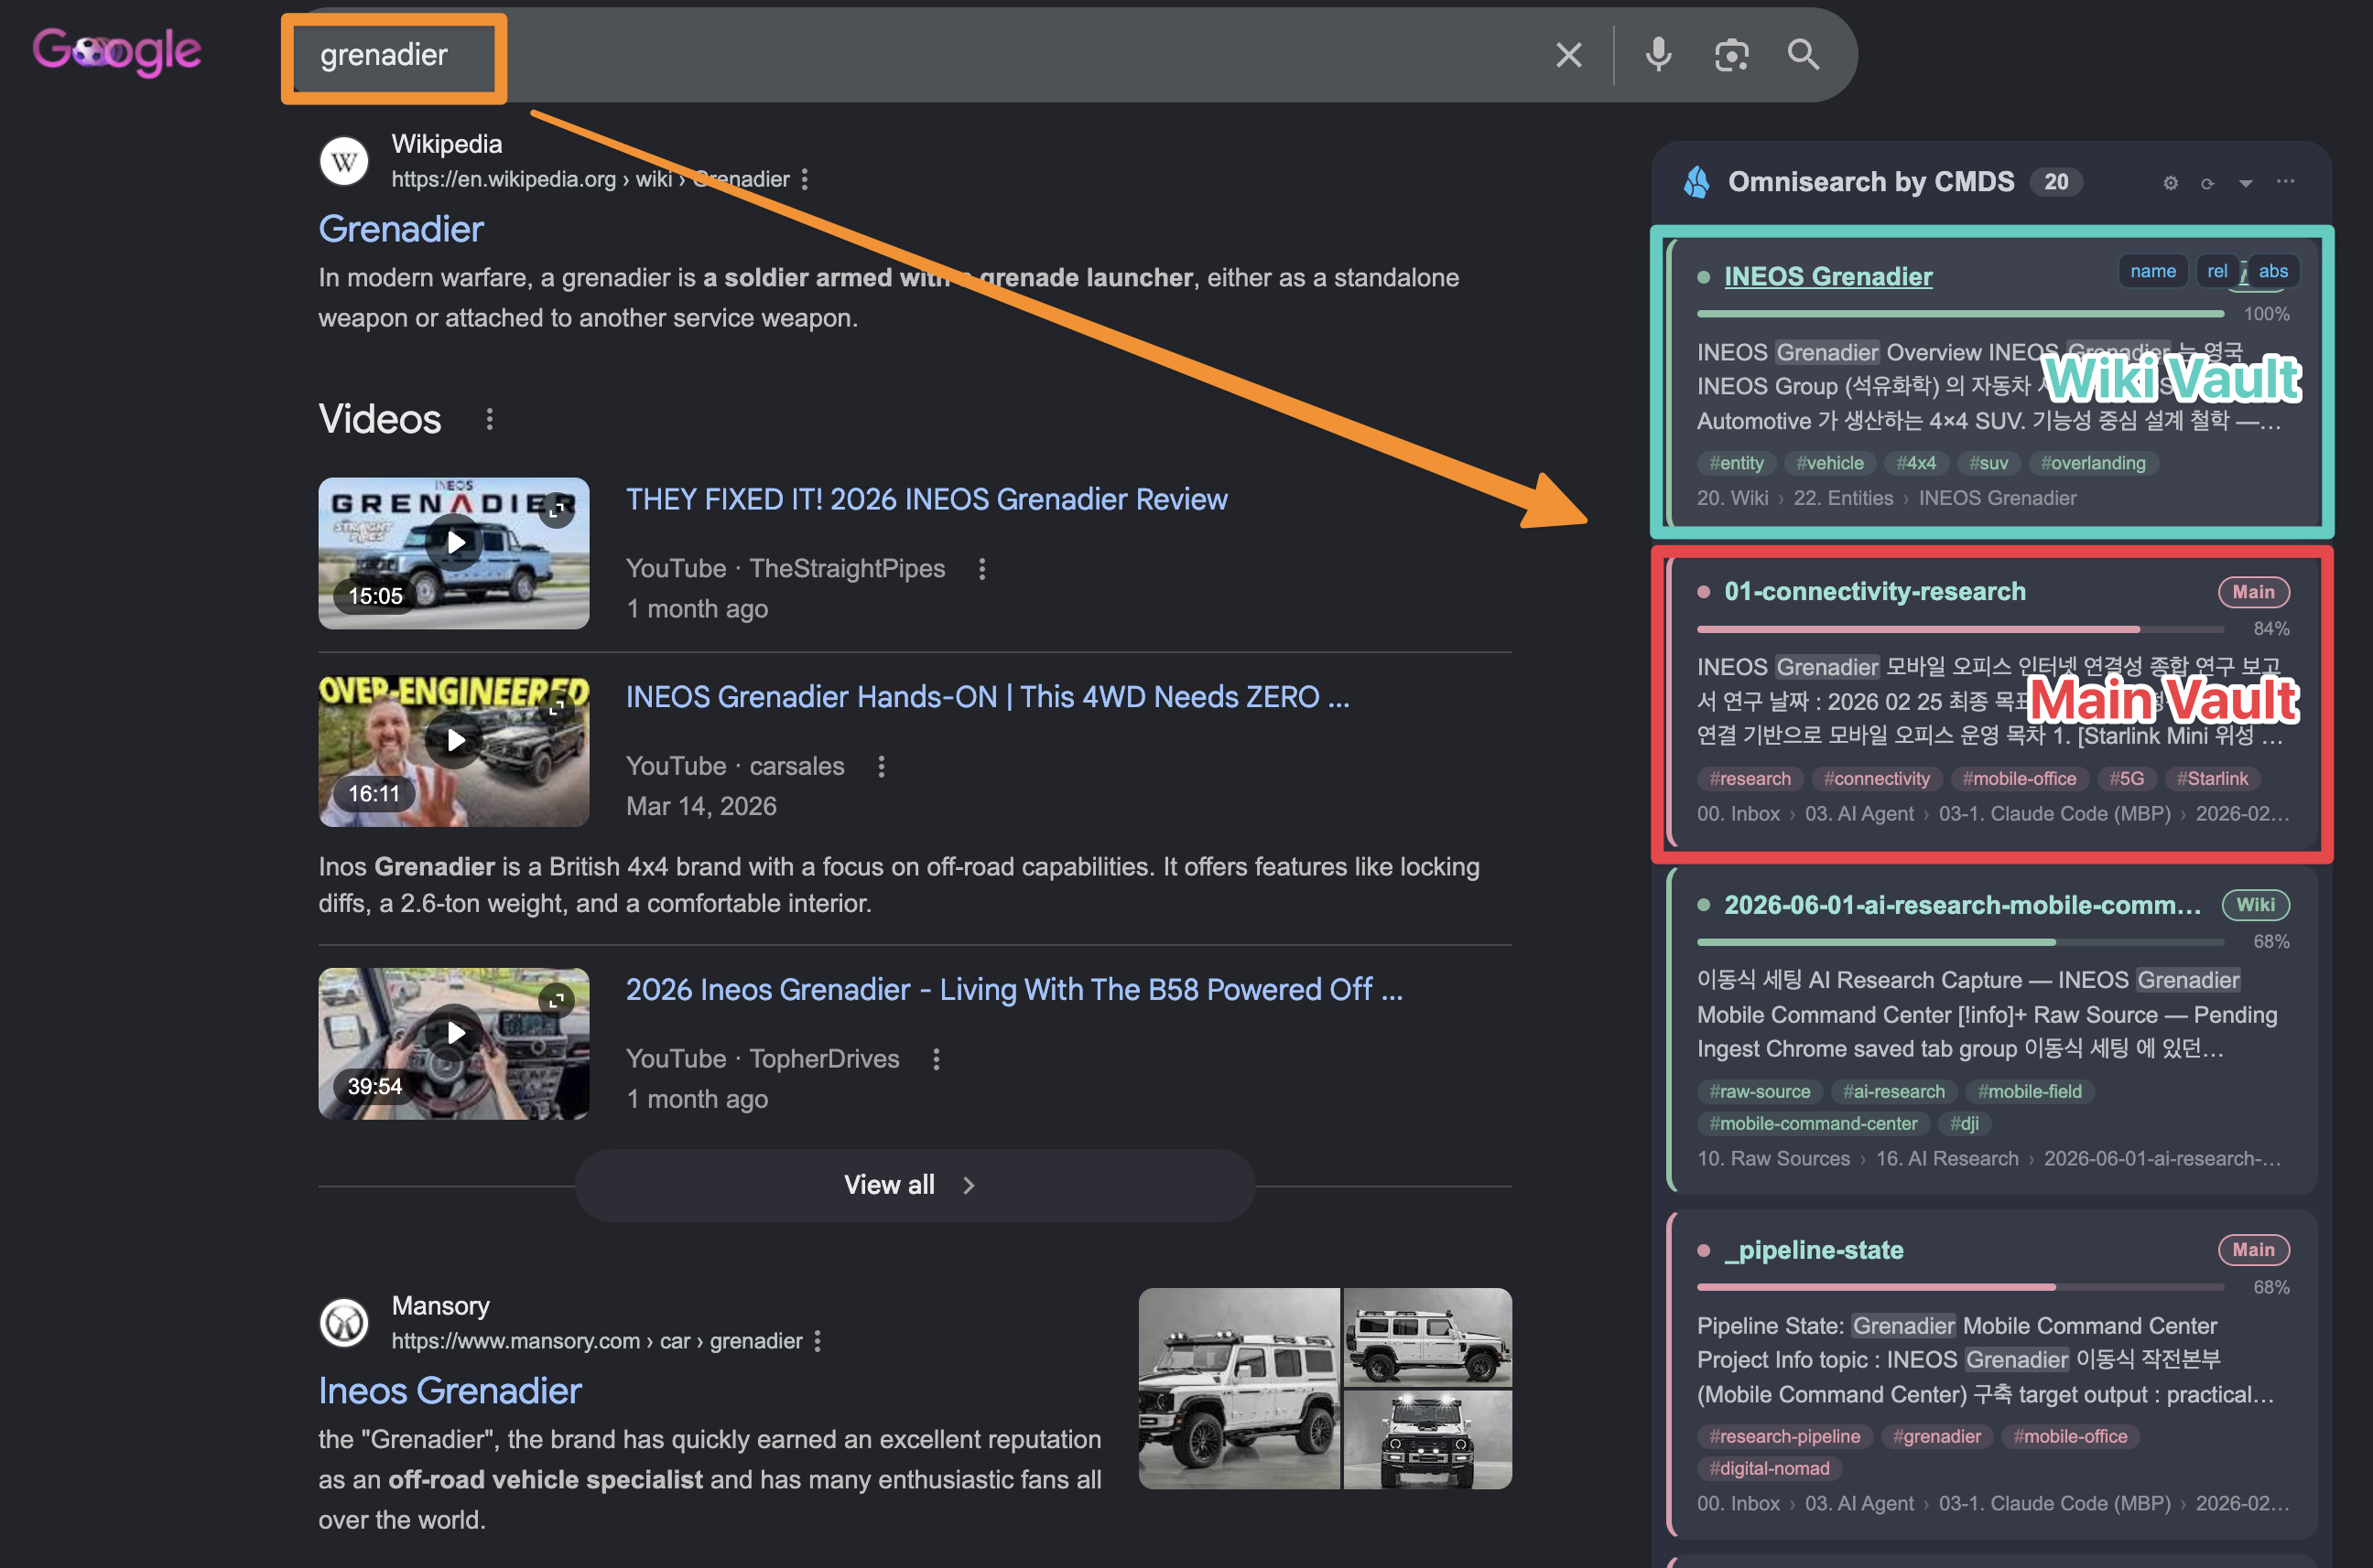
Task: Click the Google logo
Action: pyautogui.click(x=117, y=51)
